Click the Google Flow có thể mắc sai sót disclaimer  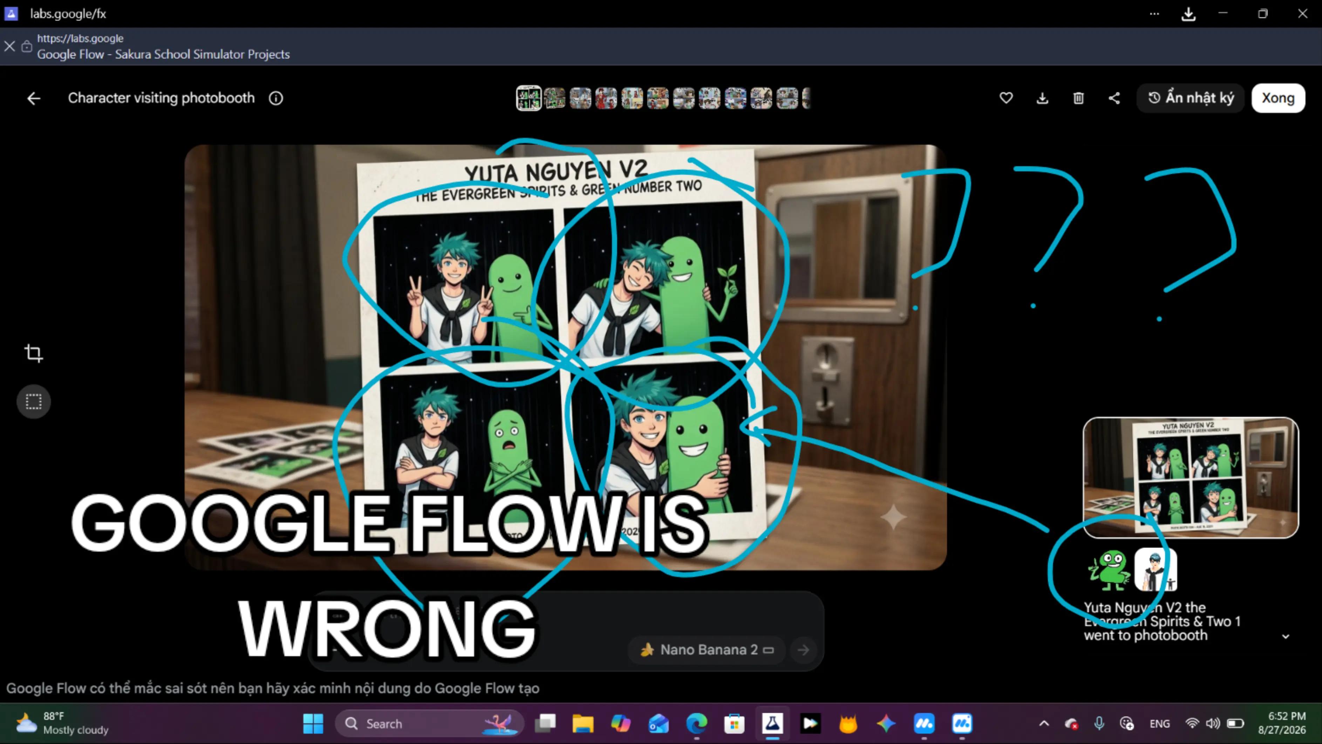(x=273, y=688)
